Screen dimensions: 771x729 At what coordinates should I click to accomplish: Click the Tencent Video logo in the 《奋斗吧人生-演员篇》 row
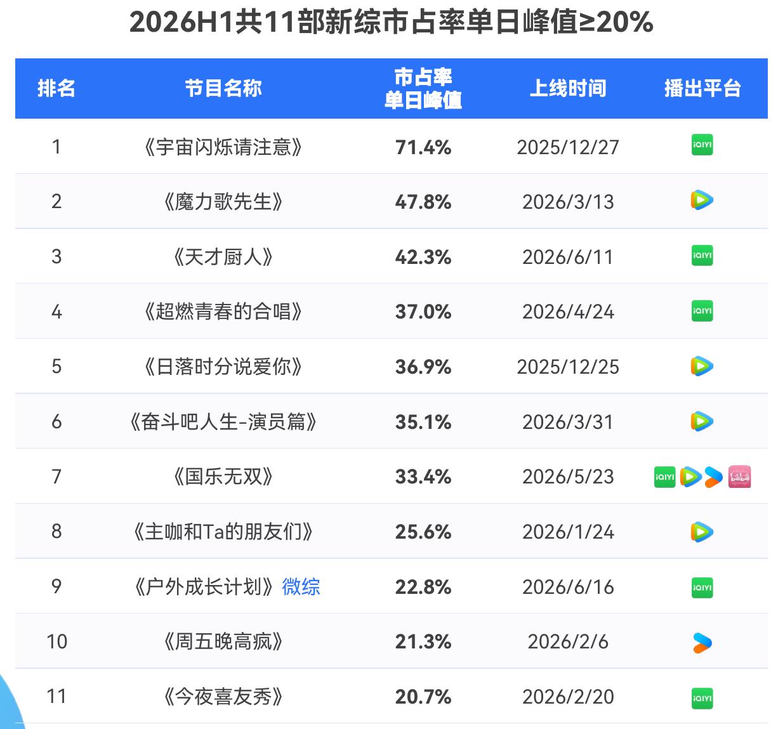tap(702, 421)
